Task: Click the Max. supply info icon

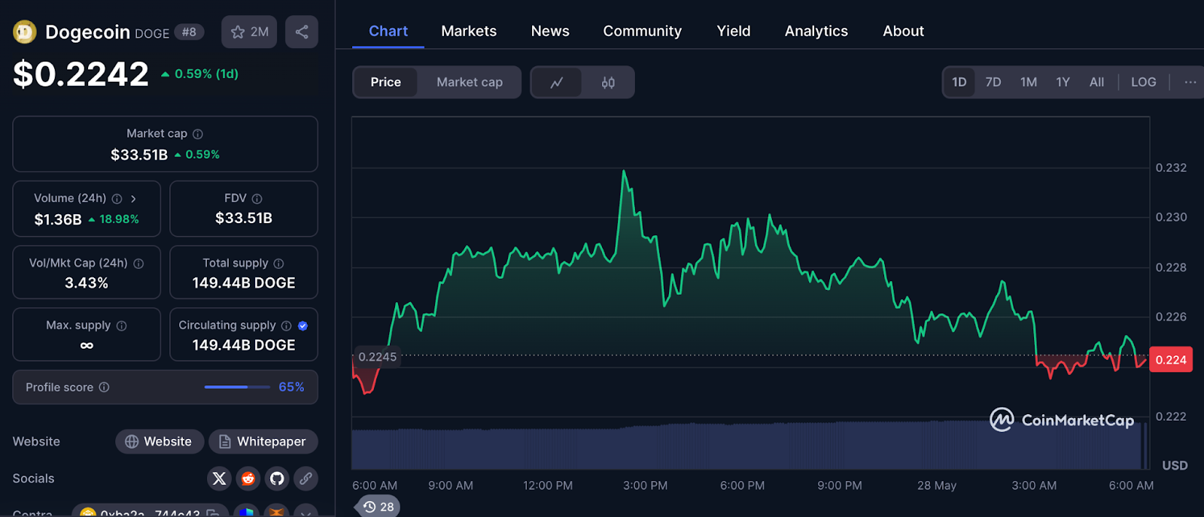Action: pos(121,325)
